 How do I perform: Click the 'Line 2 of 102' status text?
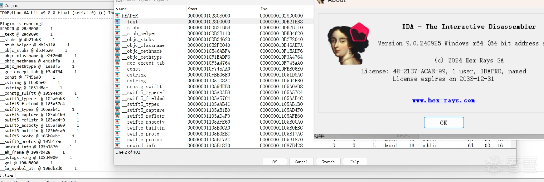(x=128, y=152)
